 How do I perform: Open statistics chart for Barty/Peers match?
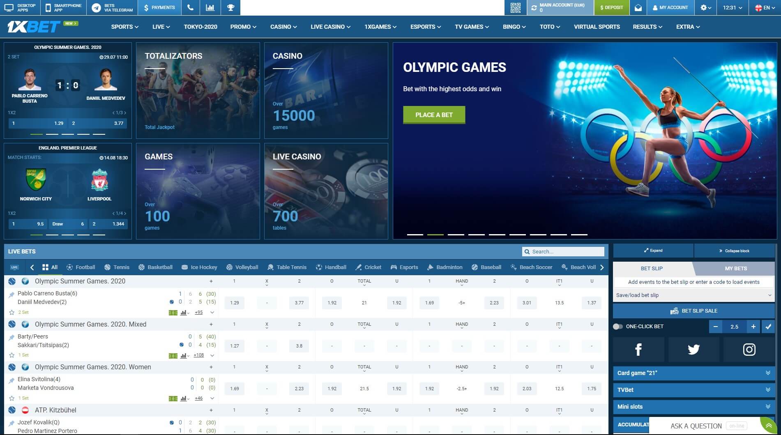pyautogui.click(x=184, y=355)
